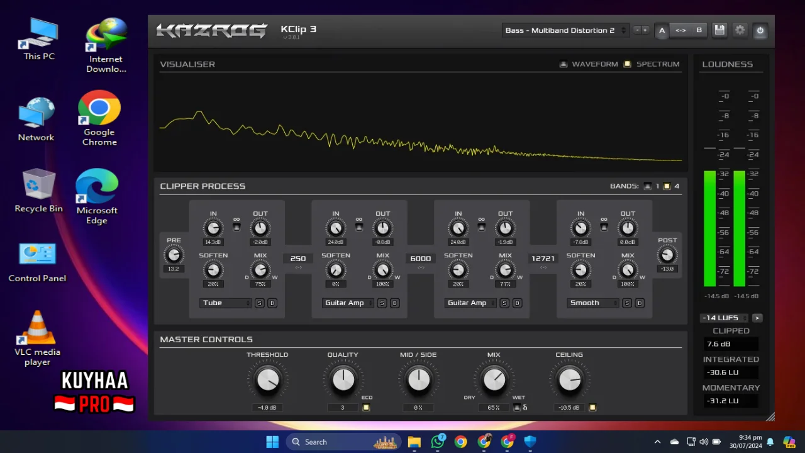Open the VLC media player desktop shortcut
Image resolution: width=805 pixels, height=453 pixels.
coord(37,338)
